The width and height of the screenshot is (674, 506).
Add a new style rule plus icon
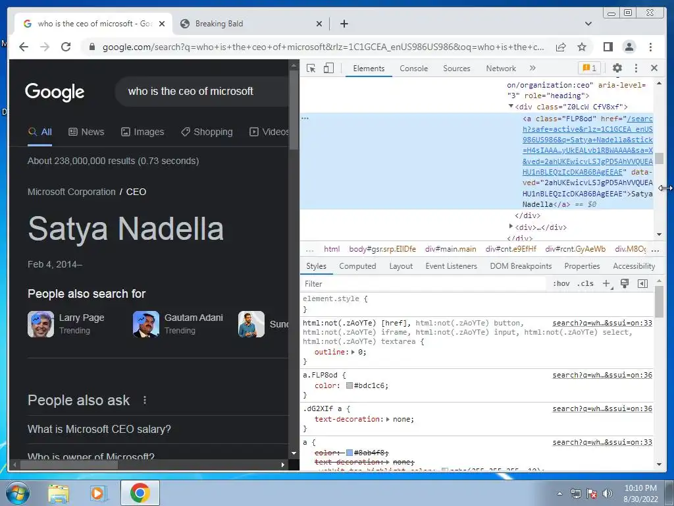606,283
